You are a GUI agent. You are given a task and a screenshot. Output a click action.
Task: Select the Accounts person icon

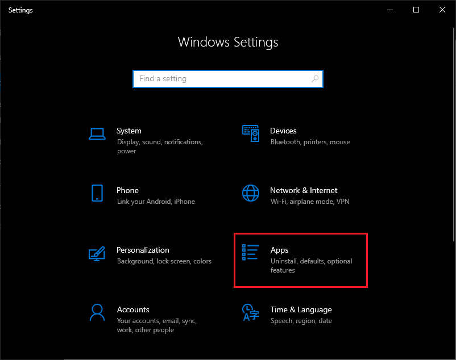97,312
